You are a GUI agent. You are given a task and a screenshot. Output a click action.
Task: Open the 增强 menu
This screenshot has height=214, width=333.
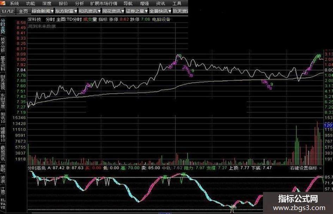(144, 4)
